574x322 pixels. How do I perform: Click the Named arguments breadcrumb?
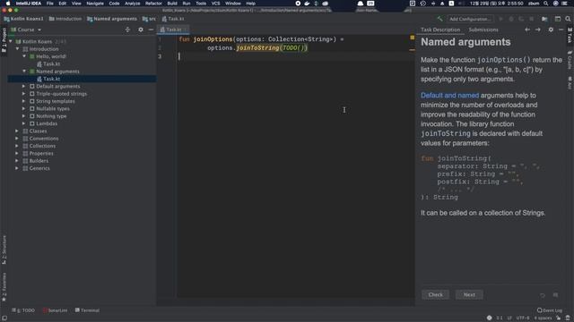(112, 19)
